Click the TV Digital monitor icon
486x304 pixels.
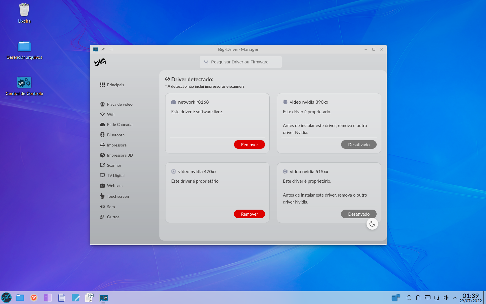point(102,175)
